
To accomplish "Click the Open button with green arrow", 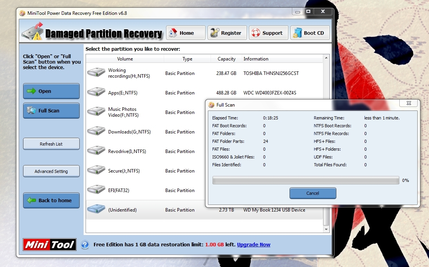I will click(x=52, y=91).
